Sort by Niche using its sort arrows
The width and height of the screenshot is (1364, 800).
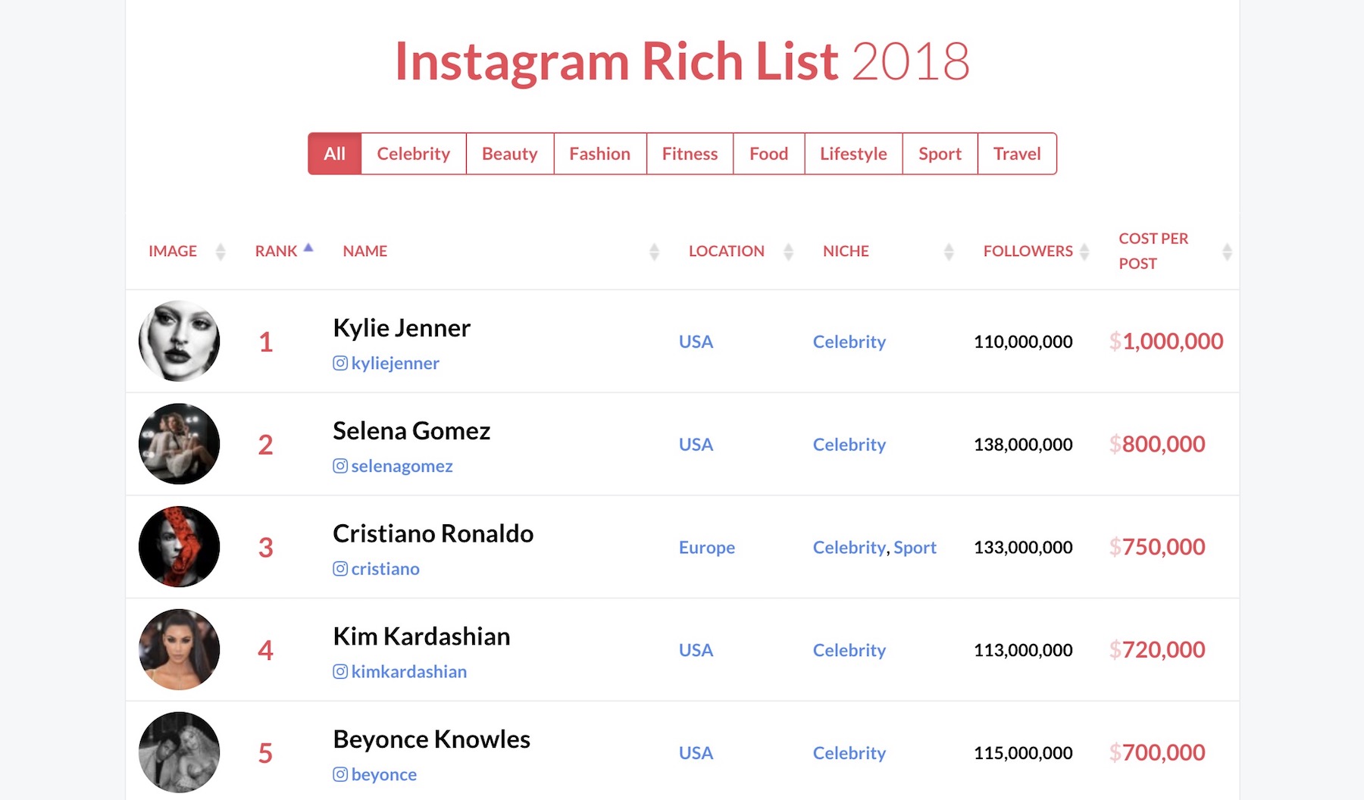click(x=949, y=252)
